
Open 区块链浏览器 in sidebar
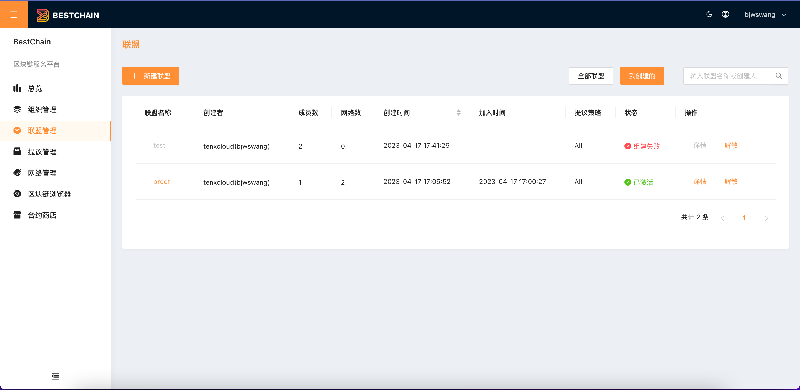click(x=56, y=194)
